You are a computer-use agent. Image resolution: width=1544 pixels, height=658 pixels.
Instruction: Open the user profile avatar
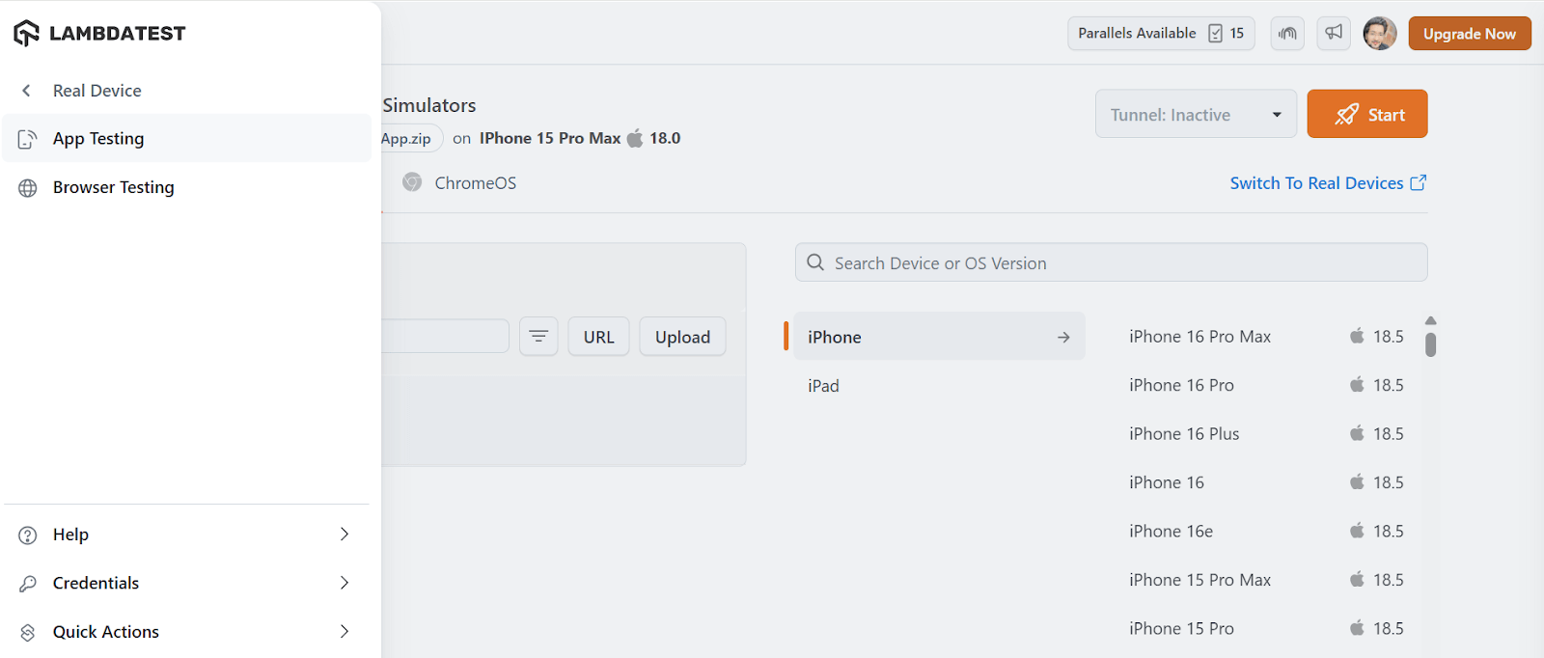pos(1380,34)
